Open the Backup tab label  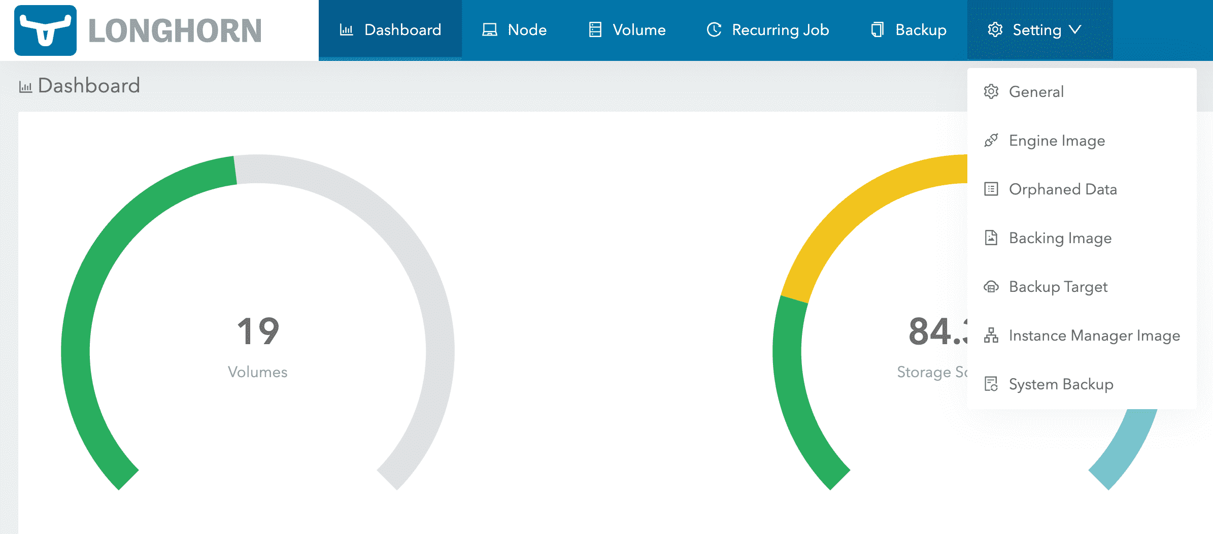pyautogui.click(x=921, y=30)
